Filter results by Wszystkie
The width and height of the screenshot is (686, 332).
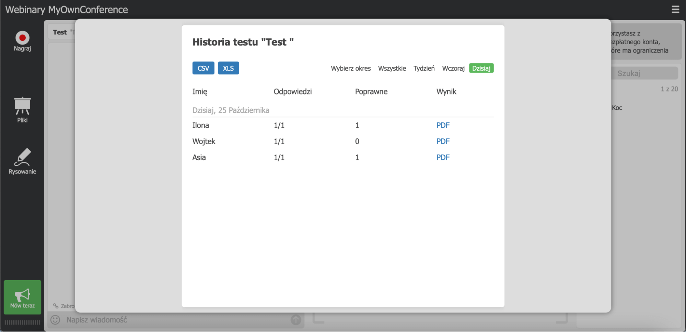pos(392,68)
